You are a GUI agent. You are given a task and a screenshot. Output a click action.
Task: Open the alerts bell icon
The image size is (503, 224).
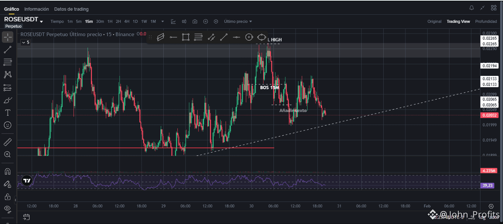pos(472,8)
